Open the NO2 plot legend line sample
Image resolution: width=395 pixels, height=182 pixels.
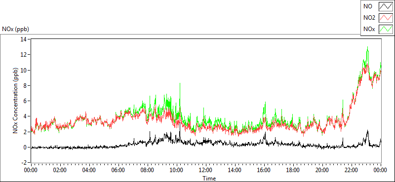point(386,18)
